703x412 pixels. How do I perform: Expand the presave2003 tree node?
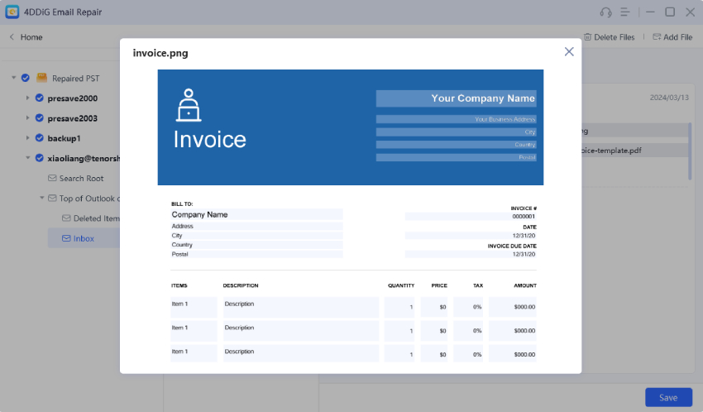(x=27, y=118)
